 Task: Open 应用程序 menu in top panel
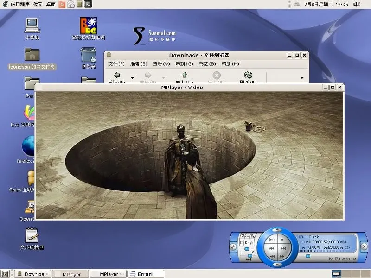(20, 4)
